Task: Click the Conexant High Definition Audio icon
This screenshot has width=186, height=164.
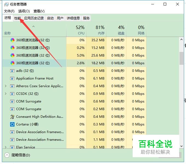Action: coord(12,117)
